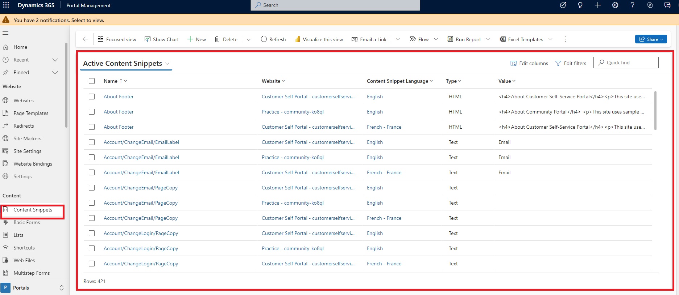Viewport: 679px width, 295px height.
Task: Click the Quick find search field
Action: click(630, 63)
